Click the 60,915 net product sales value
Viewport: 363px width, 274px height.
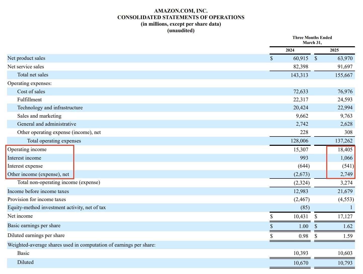coord(301,58)
